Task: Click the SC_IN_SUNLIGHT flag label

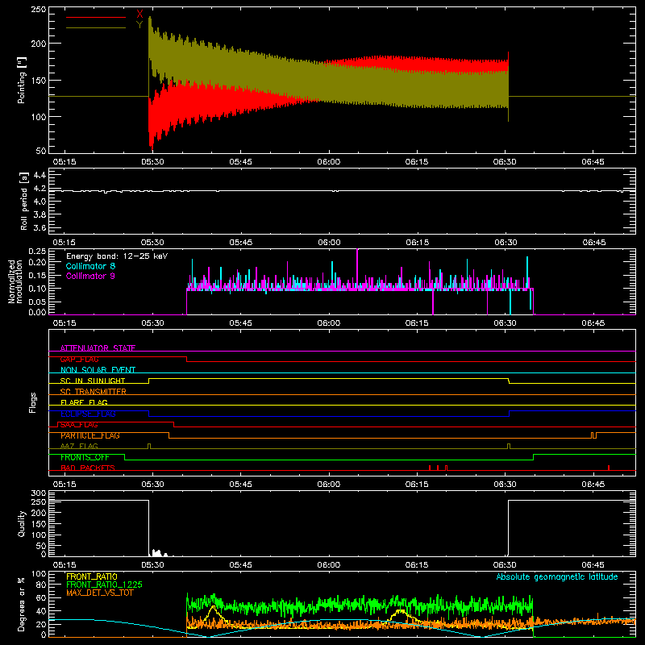Action: [93, 381]
